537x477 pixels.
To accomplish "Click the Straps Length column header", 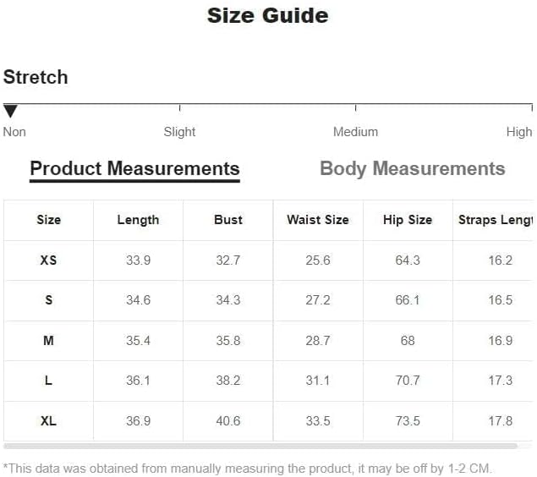I will point(495,220).
